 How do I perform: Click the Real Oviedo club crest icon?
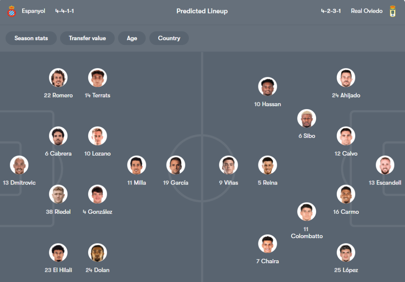click(393, 11)
